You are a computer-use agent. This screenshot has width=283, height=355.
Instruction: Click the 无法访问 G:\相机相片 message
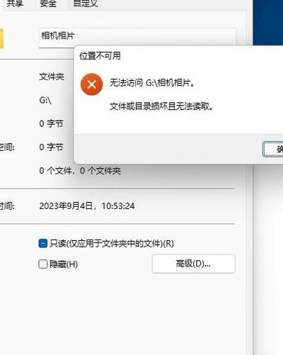[152, 83]
